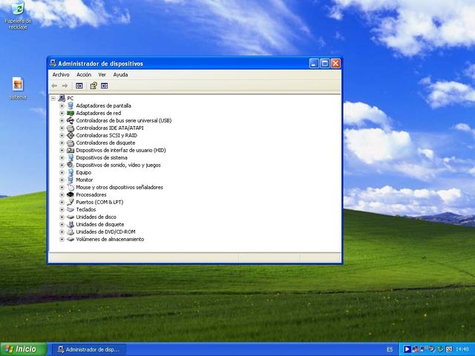
Task: Expand Controladoras de bus serie universal (USB)
Action: tap(62, 120)
